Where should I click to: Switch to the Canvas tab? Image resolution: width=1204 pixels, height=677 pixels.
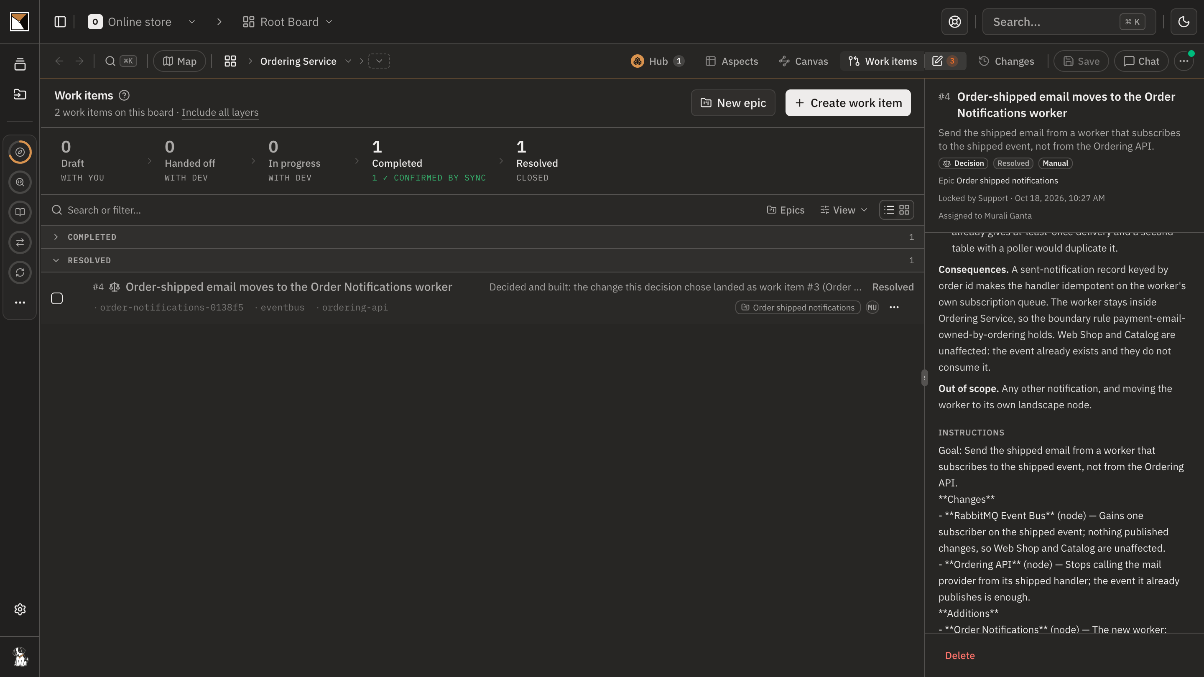point(804,61)
